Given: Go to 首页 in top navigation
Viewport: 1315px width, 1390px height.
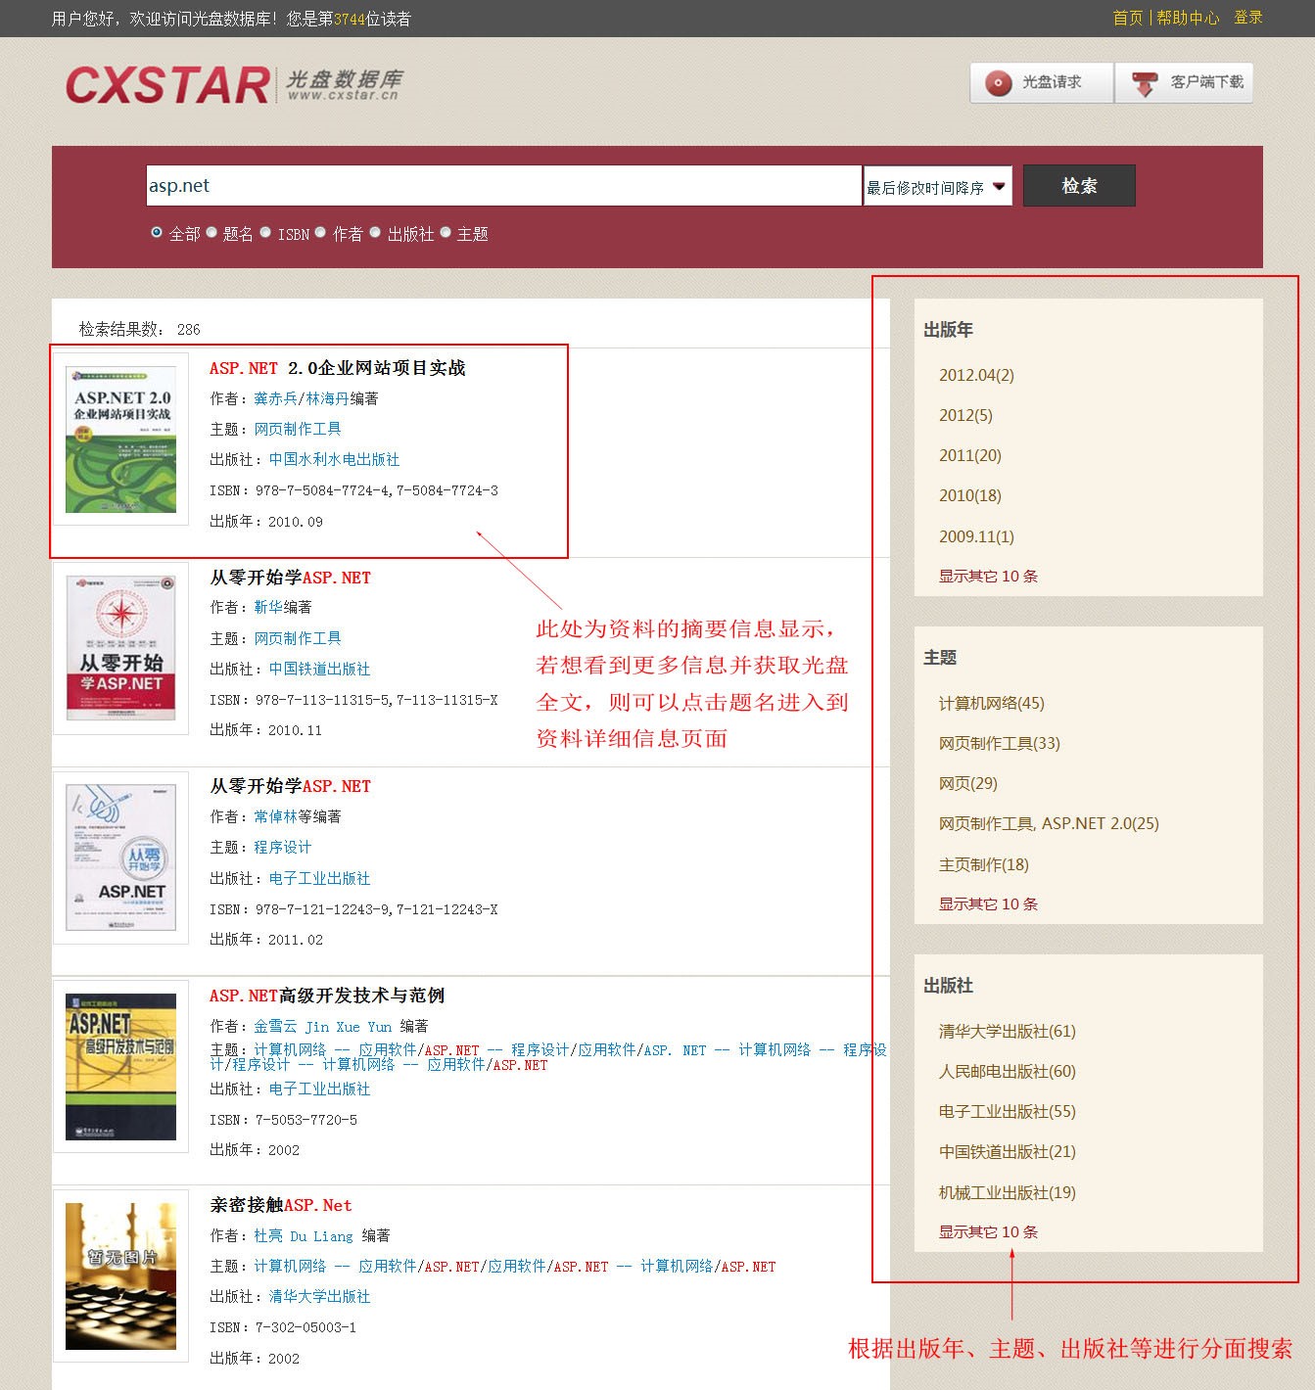Looking at the screenshot, I should click(x=1127, y=18).
